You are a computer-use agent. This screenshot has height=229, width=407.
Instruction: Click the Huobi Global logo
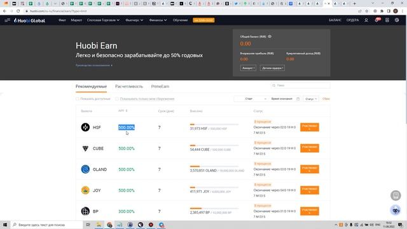pos(30,20)
